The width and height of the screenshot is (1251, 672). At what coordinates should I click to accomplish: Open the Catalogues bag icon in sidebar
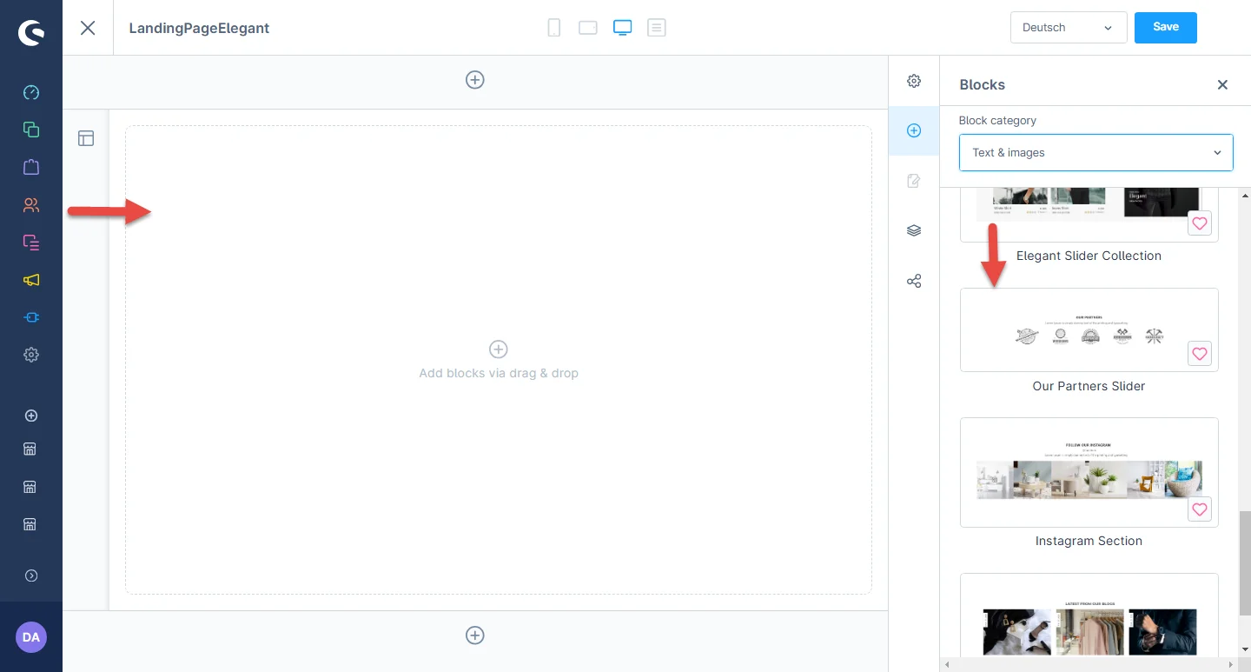[x=31, y=167]
